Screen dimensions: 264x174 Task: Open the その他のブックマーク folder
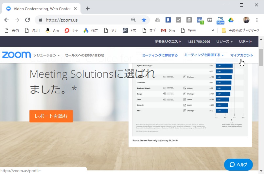click(x=240, y=30)
